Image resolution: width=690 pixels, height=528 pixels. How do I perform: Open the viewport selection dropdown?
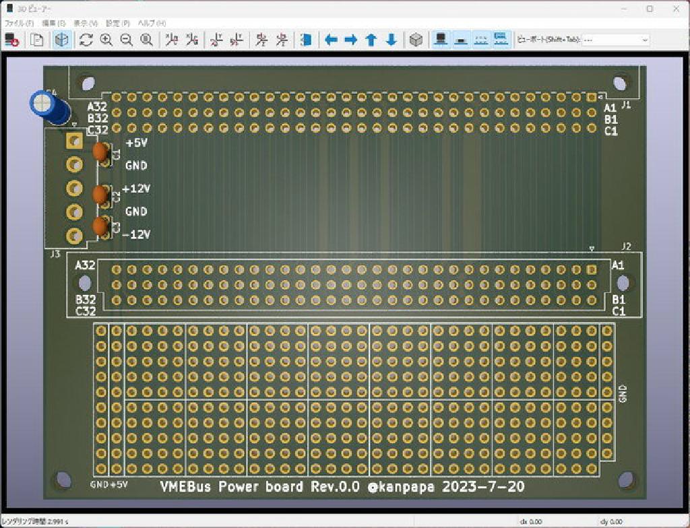point(644,39)
